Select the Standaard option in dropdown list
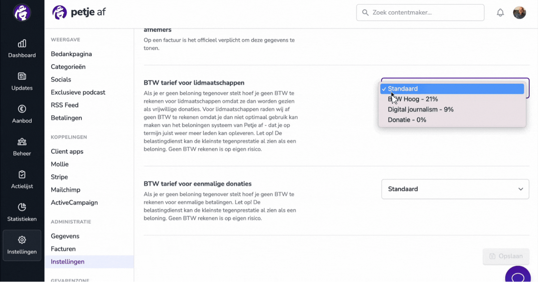Viewport: 538px width, 282px height. point(452,89)
